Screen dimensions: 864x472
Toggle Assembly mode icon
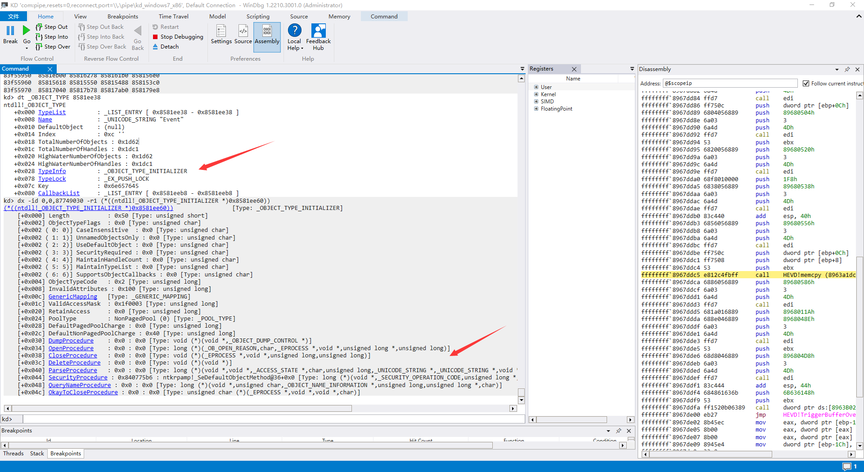point(267,31)
